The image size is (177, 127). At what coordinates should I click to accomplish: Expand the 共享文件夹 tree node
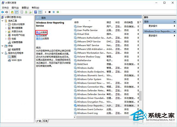[6, 32]
